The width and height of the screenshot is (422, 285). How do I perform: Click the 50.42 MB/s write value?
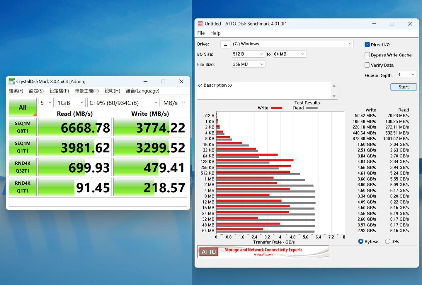[x=365, y=116]
